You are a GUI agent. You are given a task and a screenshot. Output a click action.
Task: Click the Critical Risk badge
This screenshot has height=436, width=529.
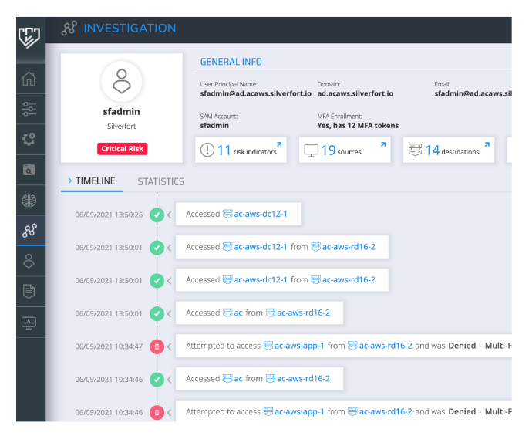click(123, 149)
